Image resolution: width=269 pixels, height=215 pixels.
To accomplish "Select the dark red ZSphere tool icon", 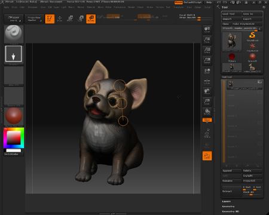I will [232, 57].
